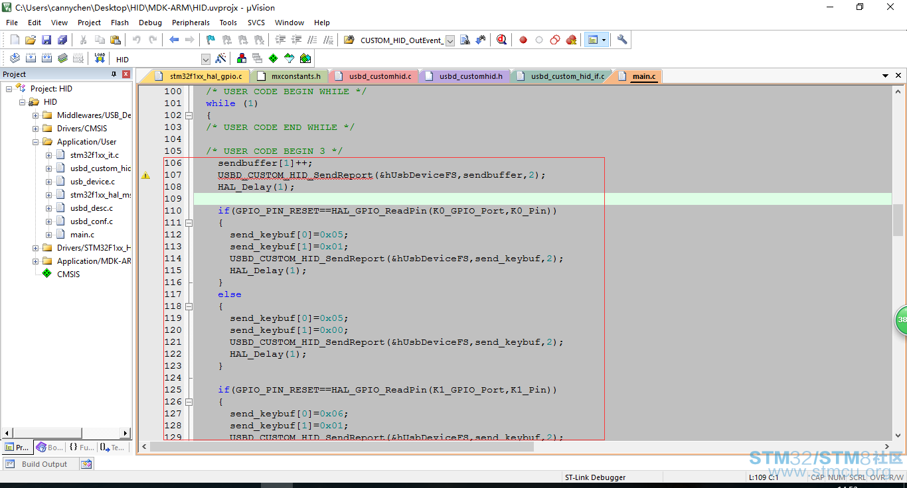
Task: Open the Manage Run-Time Environment green diamond icon
Action: (x=273, y=58)
